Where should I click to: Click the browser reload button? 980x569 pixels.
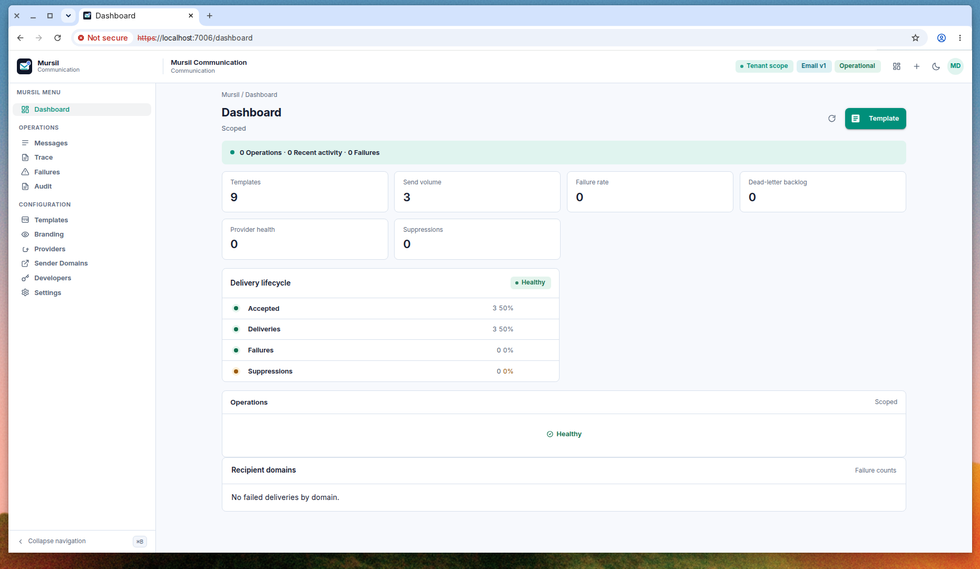pos(57,38)
